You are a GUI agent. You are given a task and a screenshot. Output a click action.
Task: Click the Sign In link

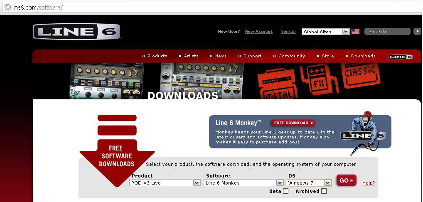pyautogui.click(x=288, y=32)
